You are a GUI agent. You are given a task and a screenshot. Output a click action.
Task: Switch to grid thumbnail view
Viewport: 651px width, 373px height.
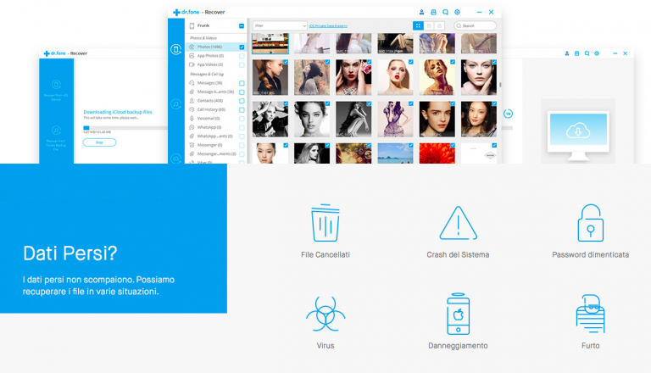(x=418, y=26)
